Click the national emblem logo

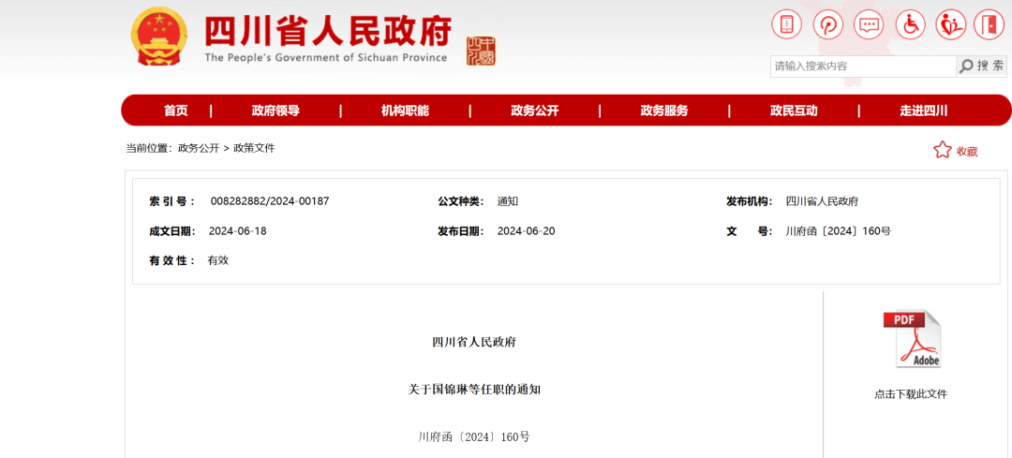(x=159, y=37)
